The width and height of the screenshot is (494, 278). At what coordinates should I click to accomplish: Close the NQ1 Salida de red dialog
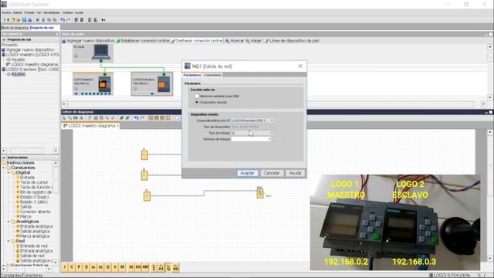pyautogui.click(x=300, y=66)
